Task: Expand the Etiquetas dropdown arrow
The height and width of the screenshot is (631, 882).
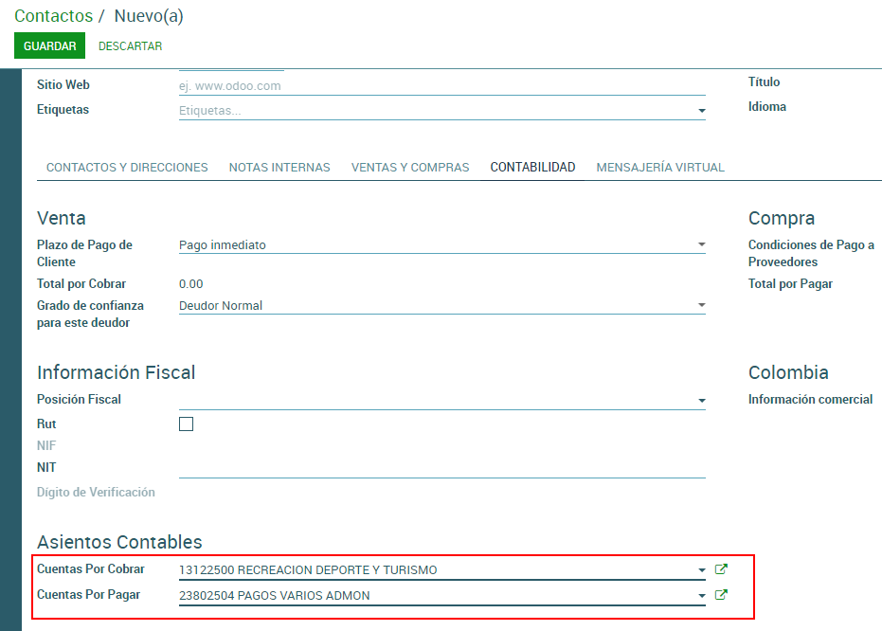Action: pyautogui.click(x=701, y=111)
